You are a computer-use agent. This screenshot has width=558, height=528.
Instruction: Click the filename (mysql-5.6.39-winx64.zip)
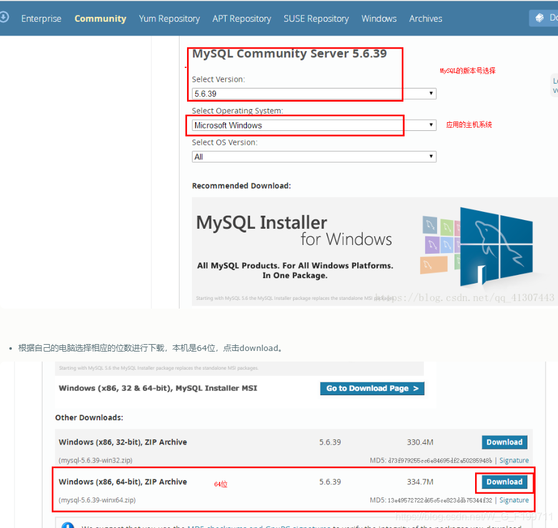coord(97,500)
